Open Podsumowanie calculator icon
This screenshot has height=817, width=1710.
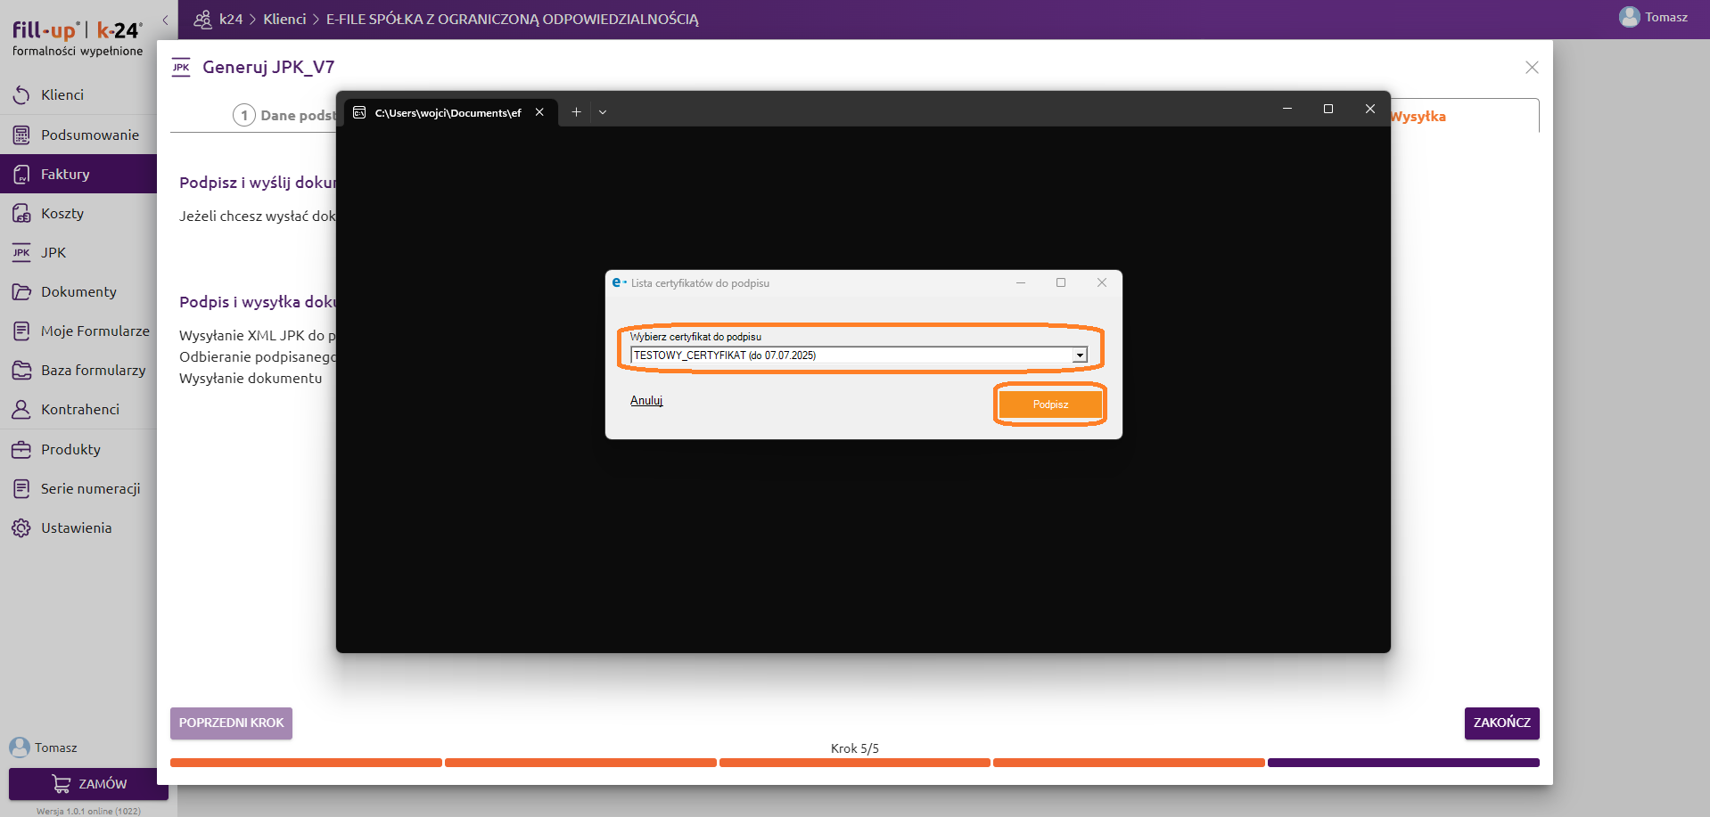(21, 135)
